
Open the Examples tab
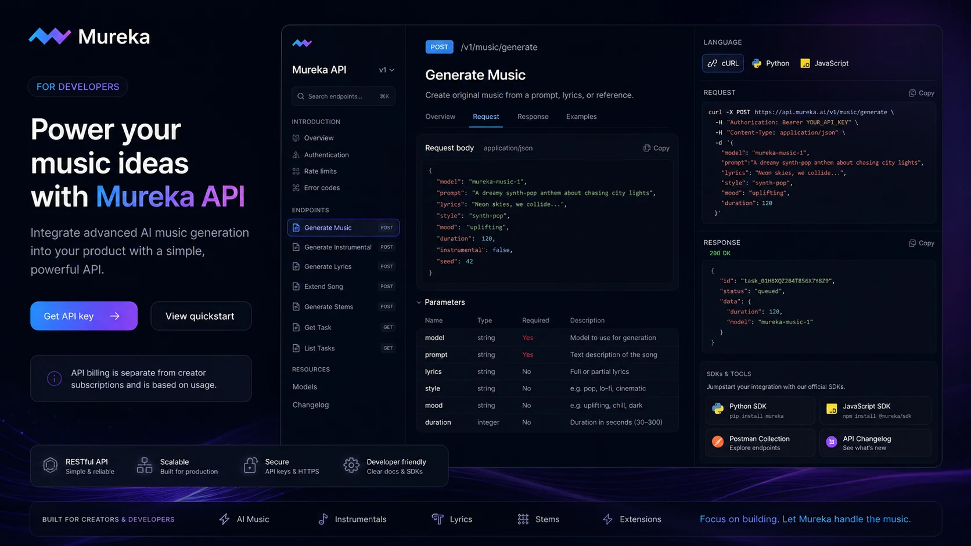point(581,117)
